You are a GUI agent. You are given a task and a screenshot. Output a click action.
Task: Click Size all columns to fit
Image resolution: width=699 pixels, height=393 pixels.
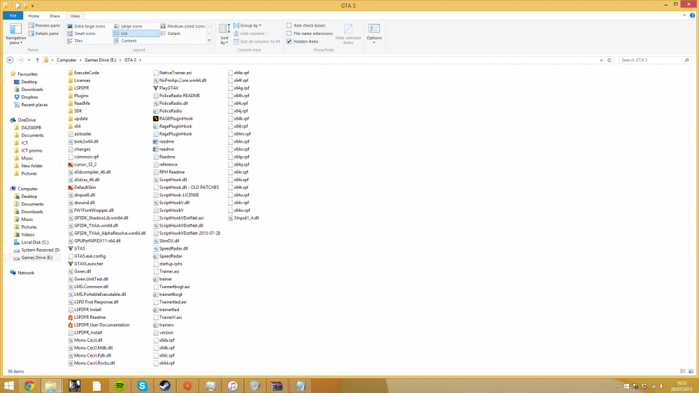tap(257, 41)
